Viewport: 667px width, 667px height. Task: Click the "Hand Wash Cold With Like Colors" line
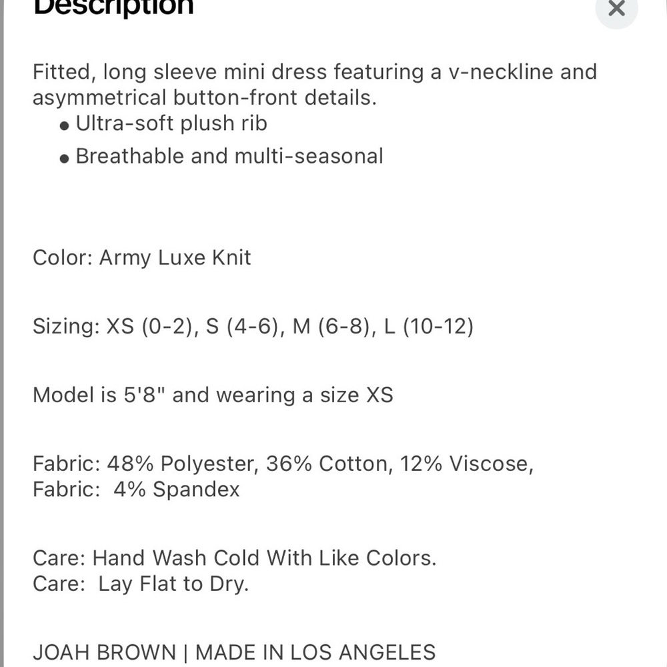(x=264, y=558)
